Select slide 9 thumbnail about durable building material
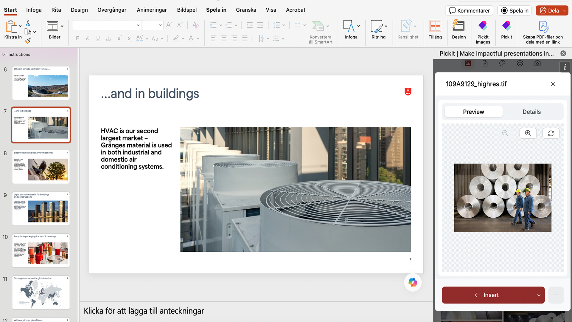This screenshot has height=322, width=572. click(x=41, y=209)
